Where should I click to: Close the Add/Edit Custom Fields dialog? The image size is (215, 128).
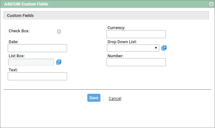[x=211, y=4]
